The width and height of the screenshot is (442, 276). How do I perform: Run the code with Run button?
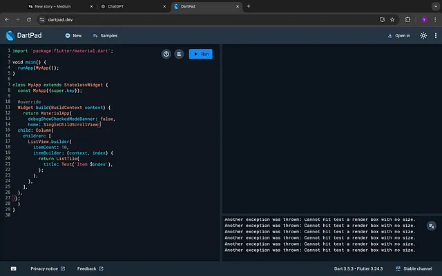tap(201, 54)
